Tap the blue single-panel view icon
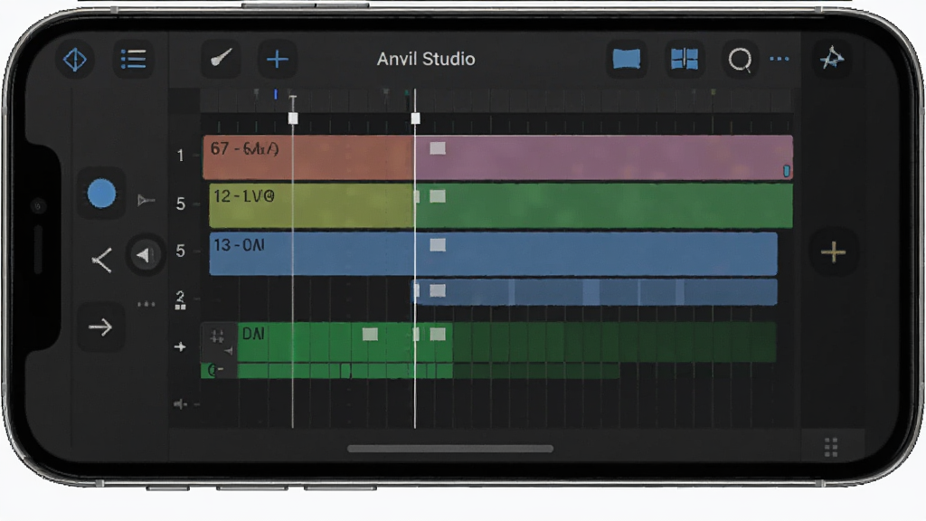The height and width of the screenshot is (521, 926). pyautogui.click(x=627, y=59)
